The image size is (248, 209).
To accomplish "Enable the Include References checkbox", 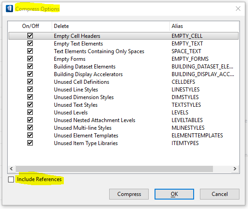I will coord(11,180).
